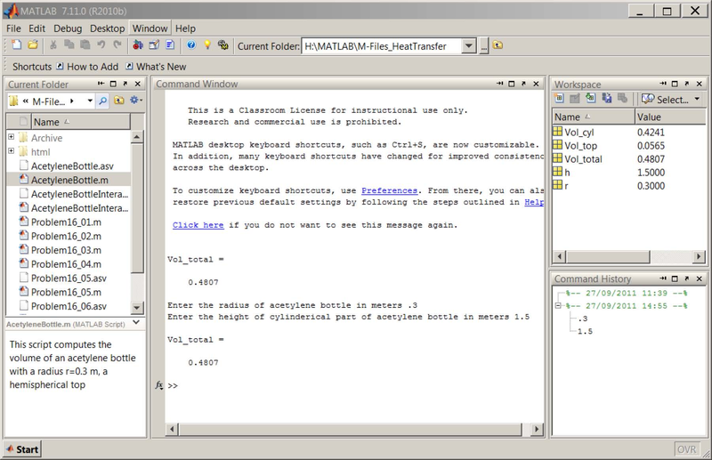
Task: Sort files by the Name column header
Action: [80, 122]
